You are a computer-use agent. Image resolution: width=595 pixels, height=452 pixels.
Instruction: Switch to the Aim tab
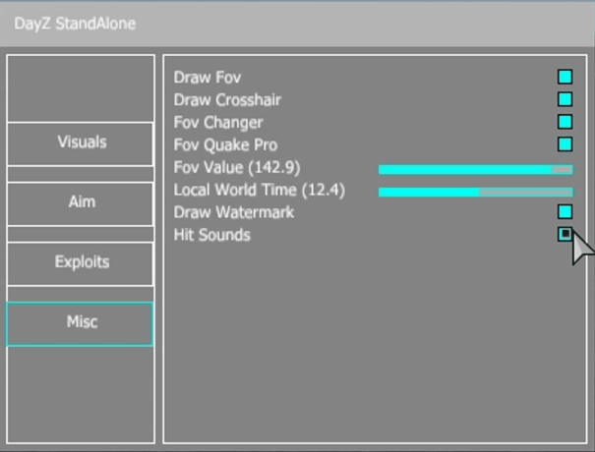(x=81, y=202)
